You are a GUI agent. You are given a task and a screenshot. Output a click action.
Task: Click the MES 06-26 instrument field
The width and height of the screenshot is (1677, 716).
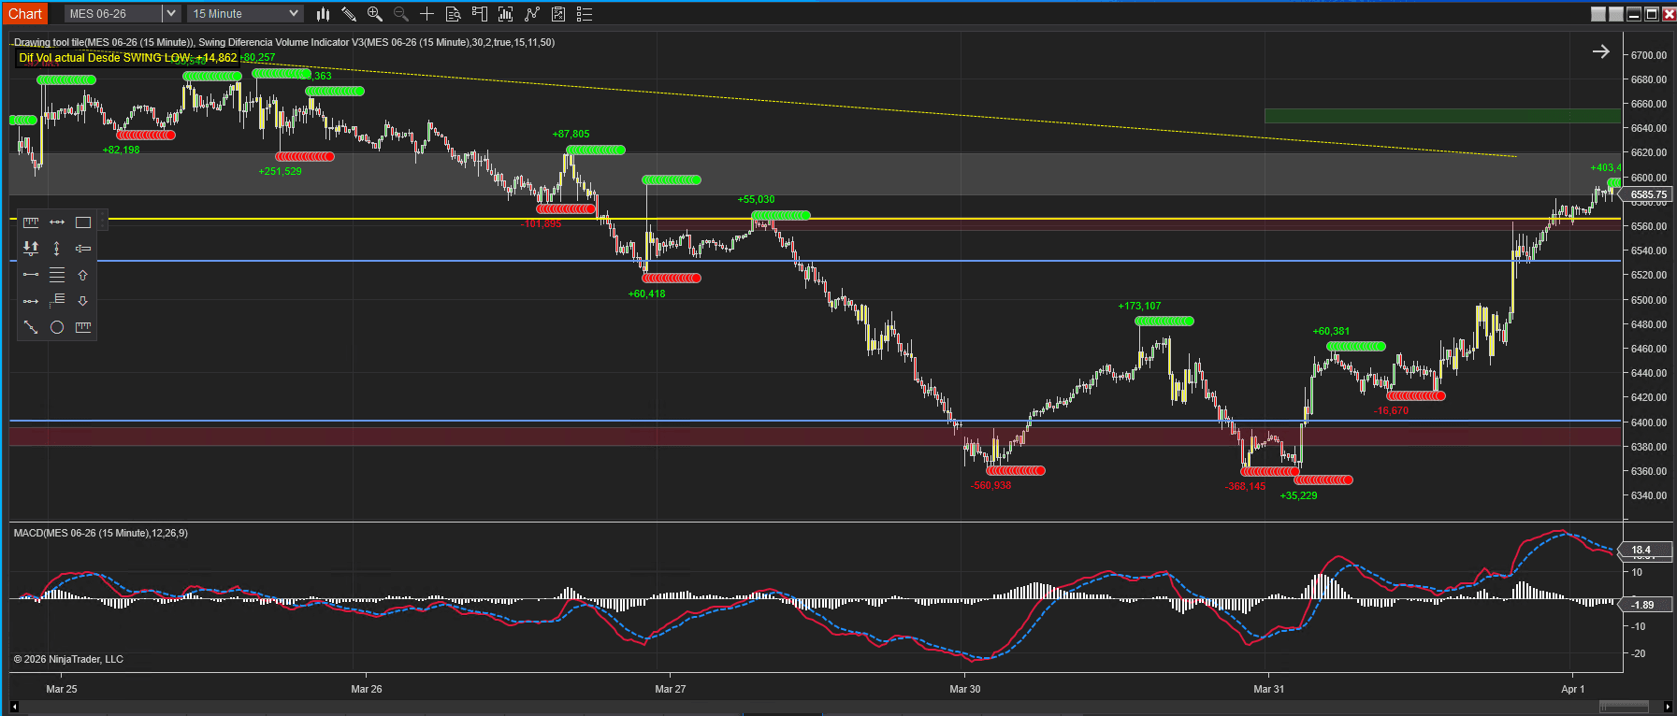pyautogui.click(x=114, y=14)
